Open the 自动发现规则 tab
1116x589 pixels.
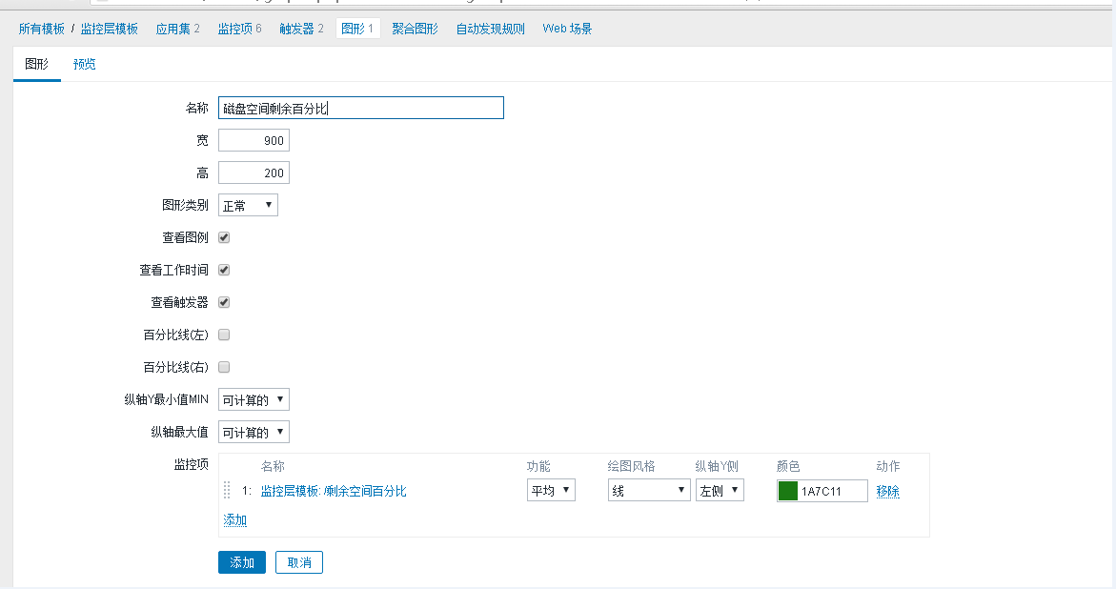[x=491, y=29]
